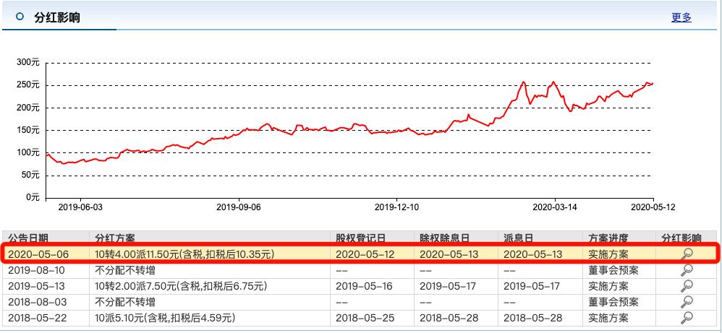Click the 50元 y-axis label

pyautogui.click(x=30, y=176)
